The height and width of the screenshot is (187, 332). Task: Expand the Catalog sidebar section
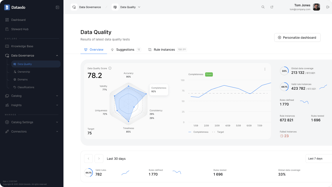point(57,96)
